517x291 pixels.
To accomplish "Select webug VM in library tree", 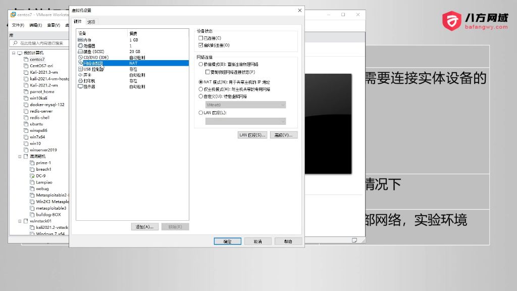I will point(42,189).
